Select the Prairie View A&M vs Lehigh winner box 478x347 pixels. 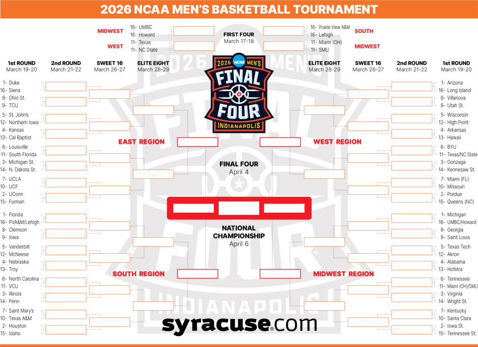pos(284,31)
